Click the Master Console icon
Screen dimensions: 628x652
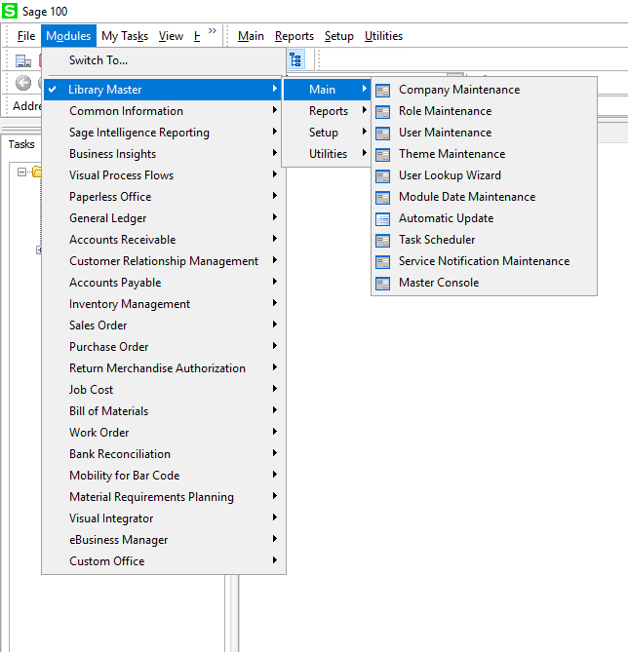[382, 284]
